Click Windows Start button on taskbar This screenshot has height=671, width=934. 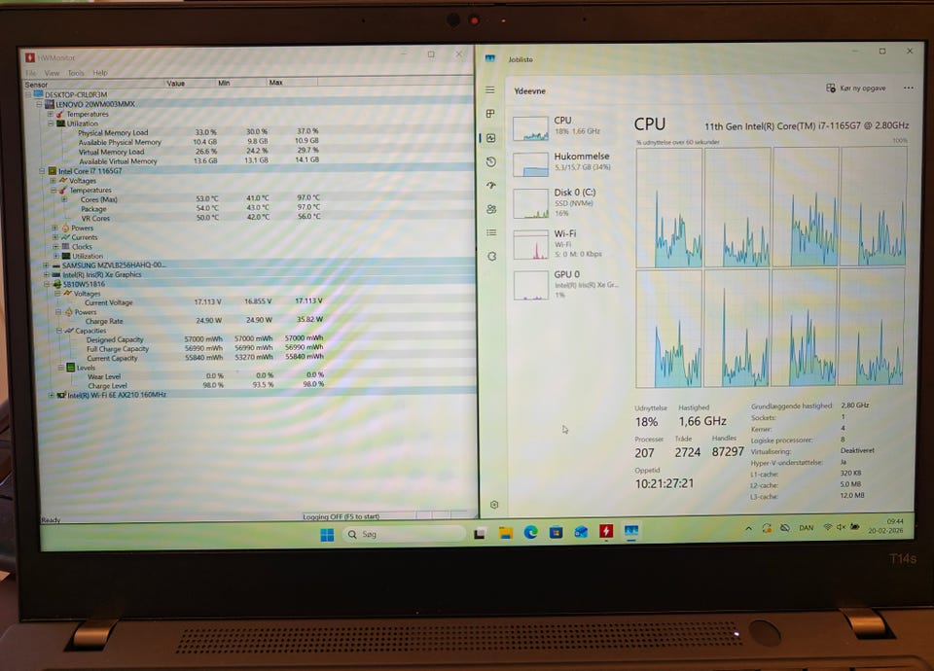[x=327, y=534]
